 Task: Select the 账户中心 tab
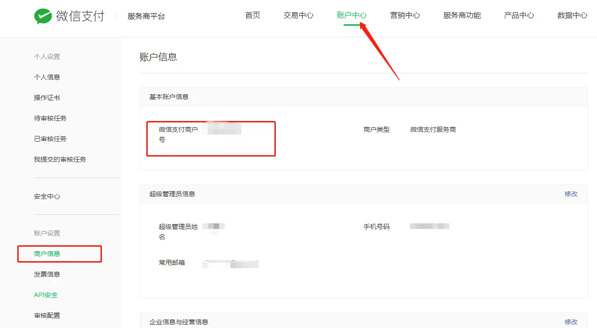[x=352, y=15]
